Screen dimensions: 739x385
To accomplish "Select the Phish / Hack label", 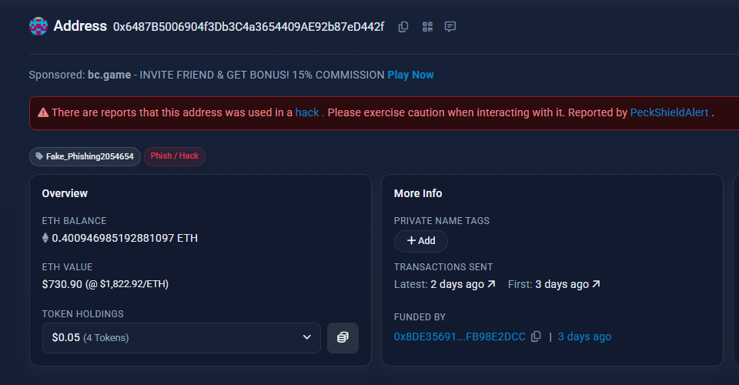I will pos(175,156).
